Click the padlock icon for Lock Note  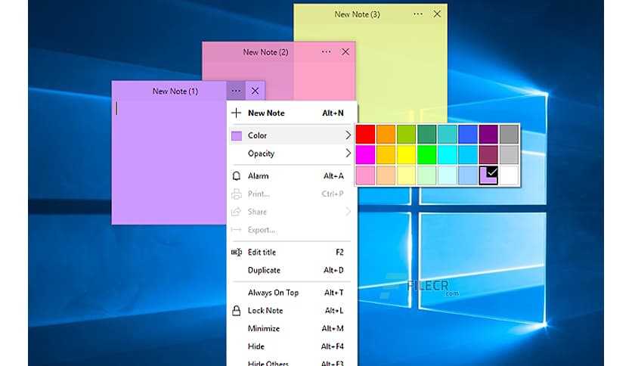pos(236,310)
